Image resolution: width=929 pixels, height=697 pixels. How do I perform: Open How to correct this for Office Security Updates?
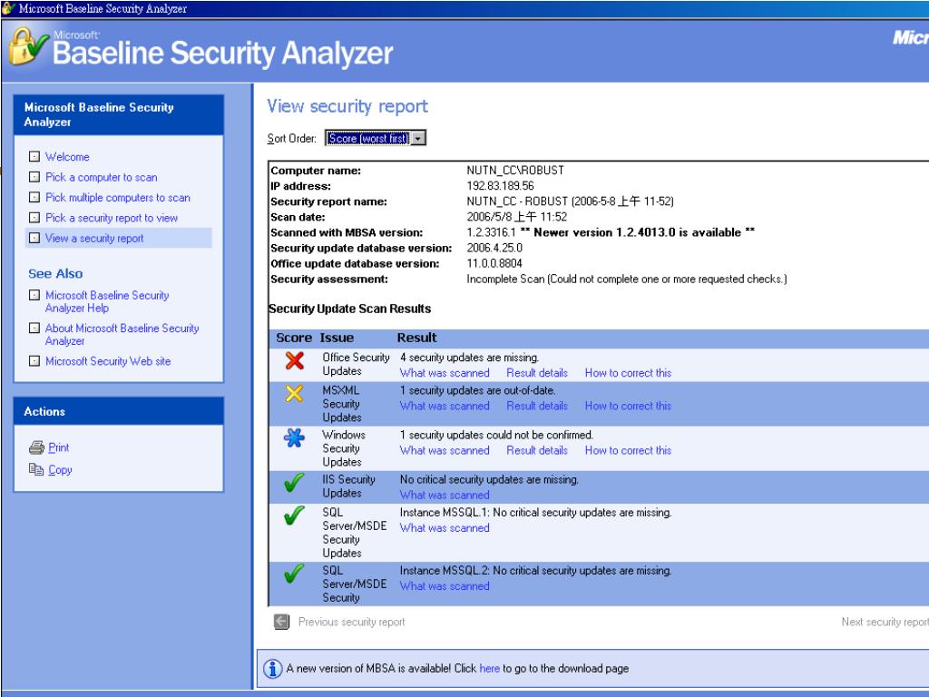628,373
